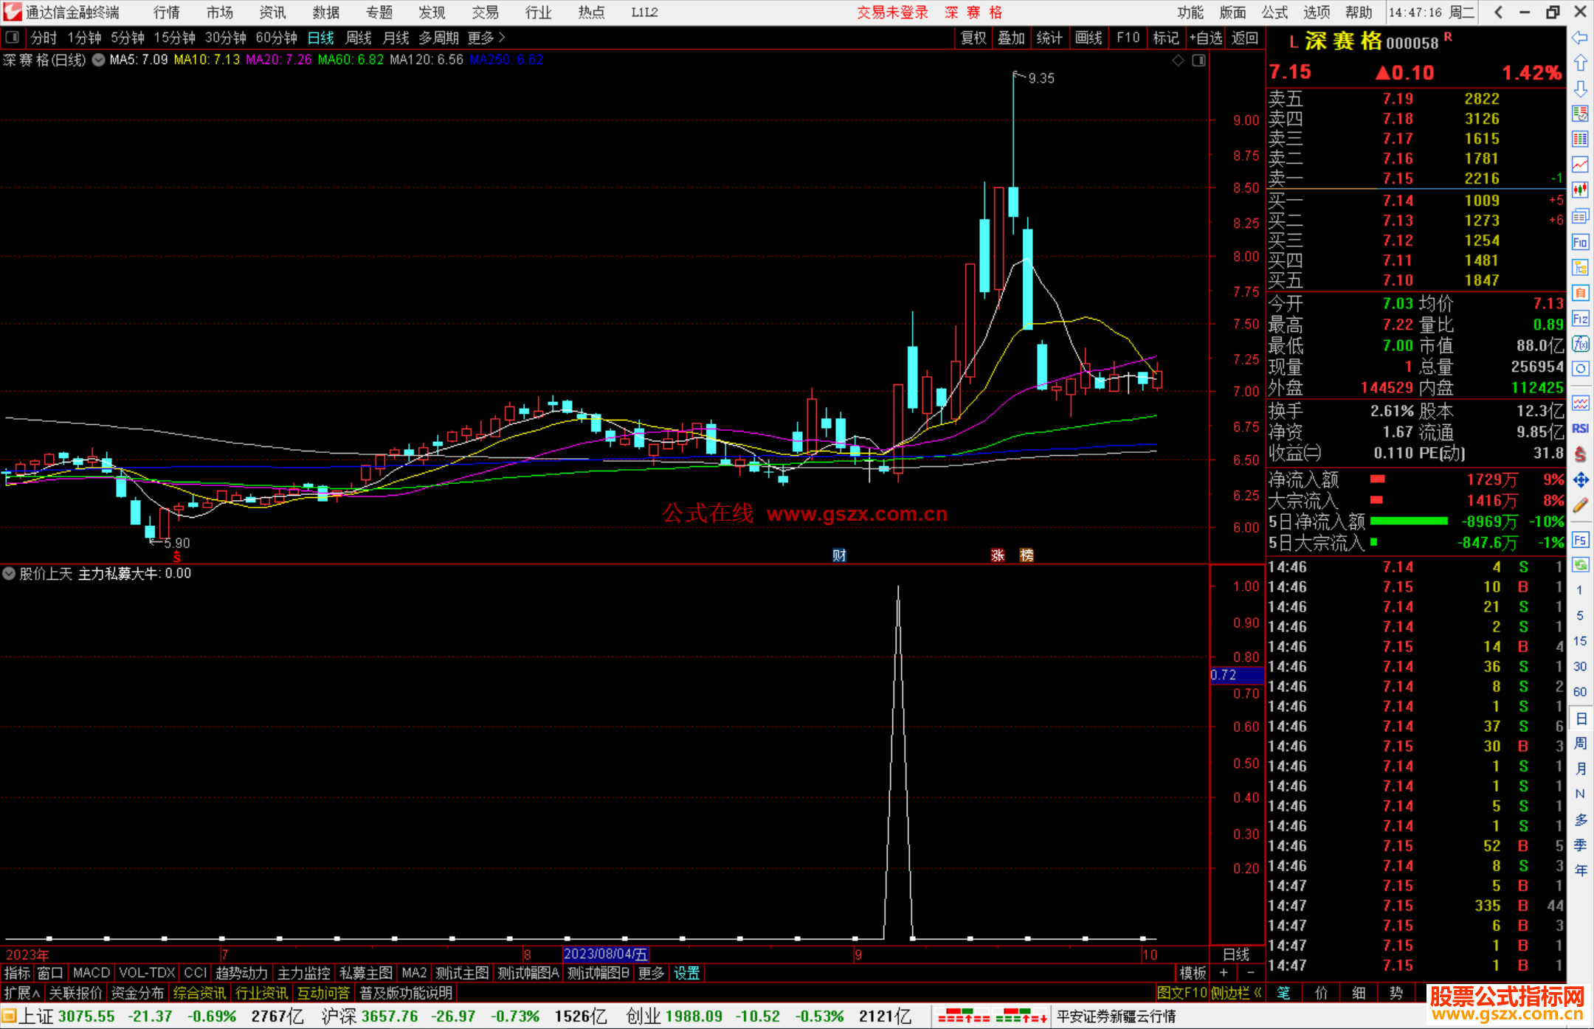Click the candlestick chart sidebar icon
1594x1029 pixels.
[1580, 190]
